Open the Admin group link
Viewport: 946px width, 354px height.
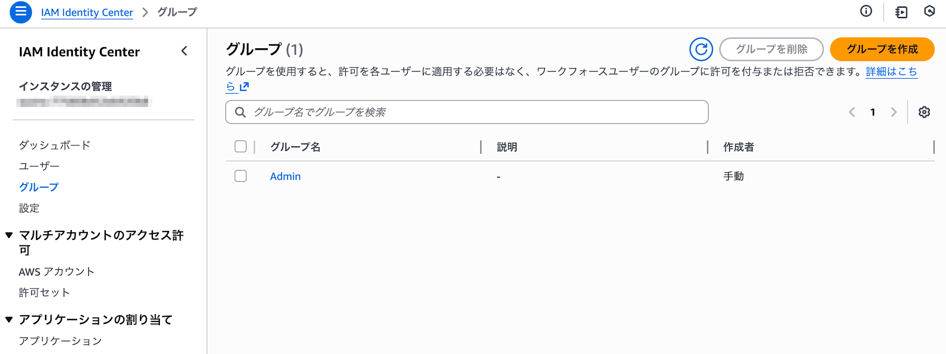click(285, 176)
